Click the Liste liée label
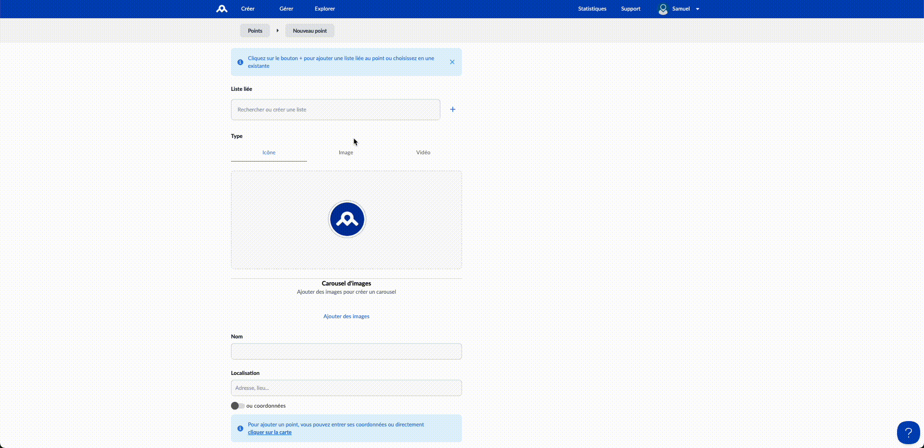924x448 pixels. (x=242, y=89)
